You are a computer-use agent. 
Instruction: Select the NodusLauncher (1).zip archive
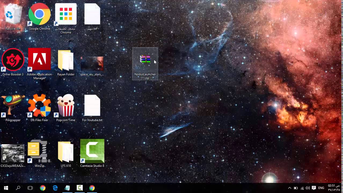[x=145, y=64]
